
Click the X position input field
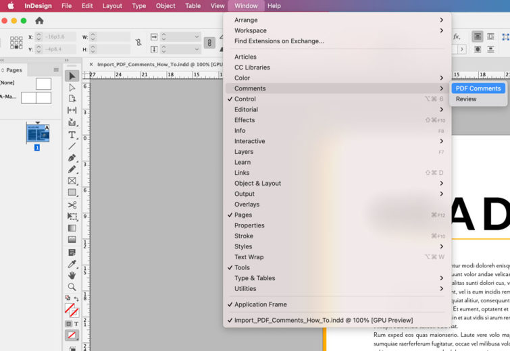tap(60, 36)
